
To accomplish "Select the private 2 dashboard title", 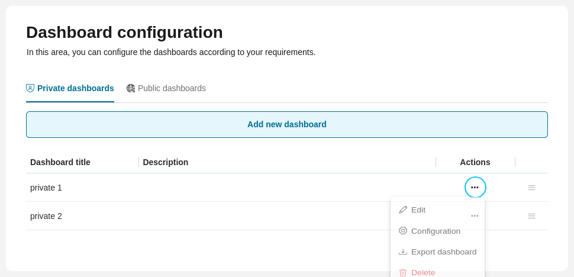I will pos(46,216).
